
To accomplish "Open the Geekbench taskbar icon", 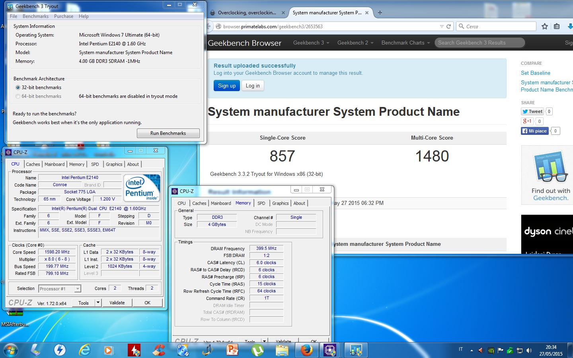I will tap(356, 350).
